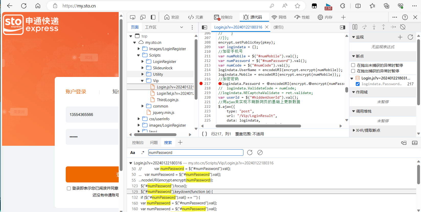Open DevTools help question mark icon
This screenshot has width=421, height=212.
(x=405, y=17)
